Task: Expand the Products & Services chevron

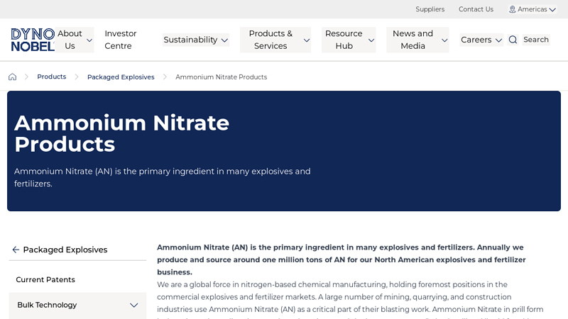Action: tap(307, 40)
